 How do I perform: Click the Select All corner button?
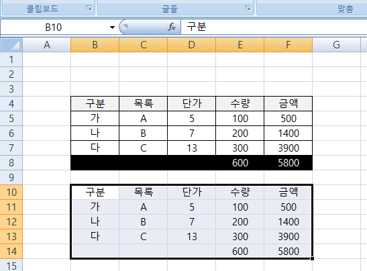pyautogui.click(x=11, y=45)
